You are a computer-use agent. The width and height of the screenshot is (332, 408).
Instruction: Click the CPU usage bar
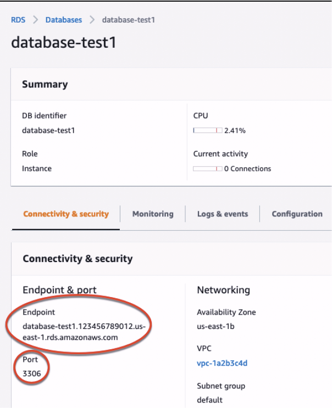point(208,130)
